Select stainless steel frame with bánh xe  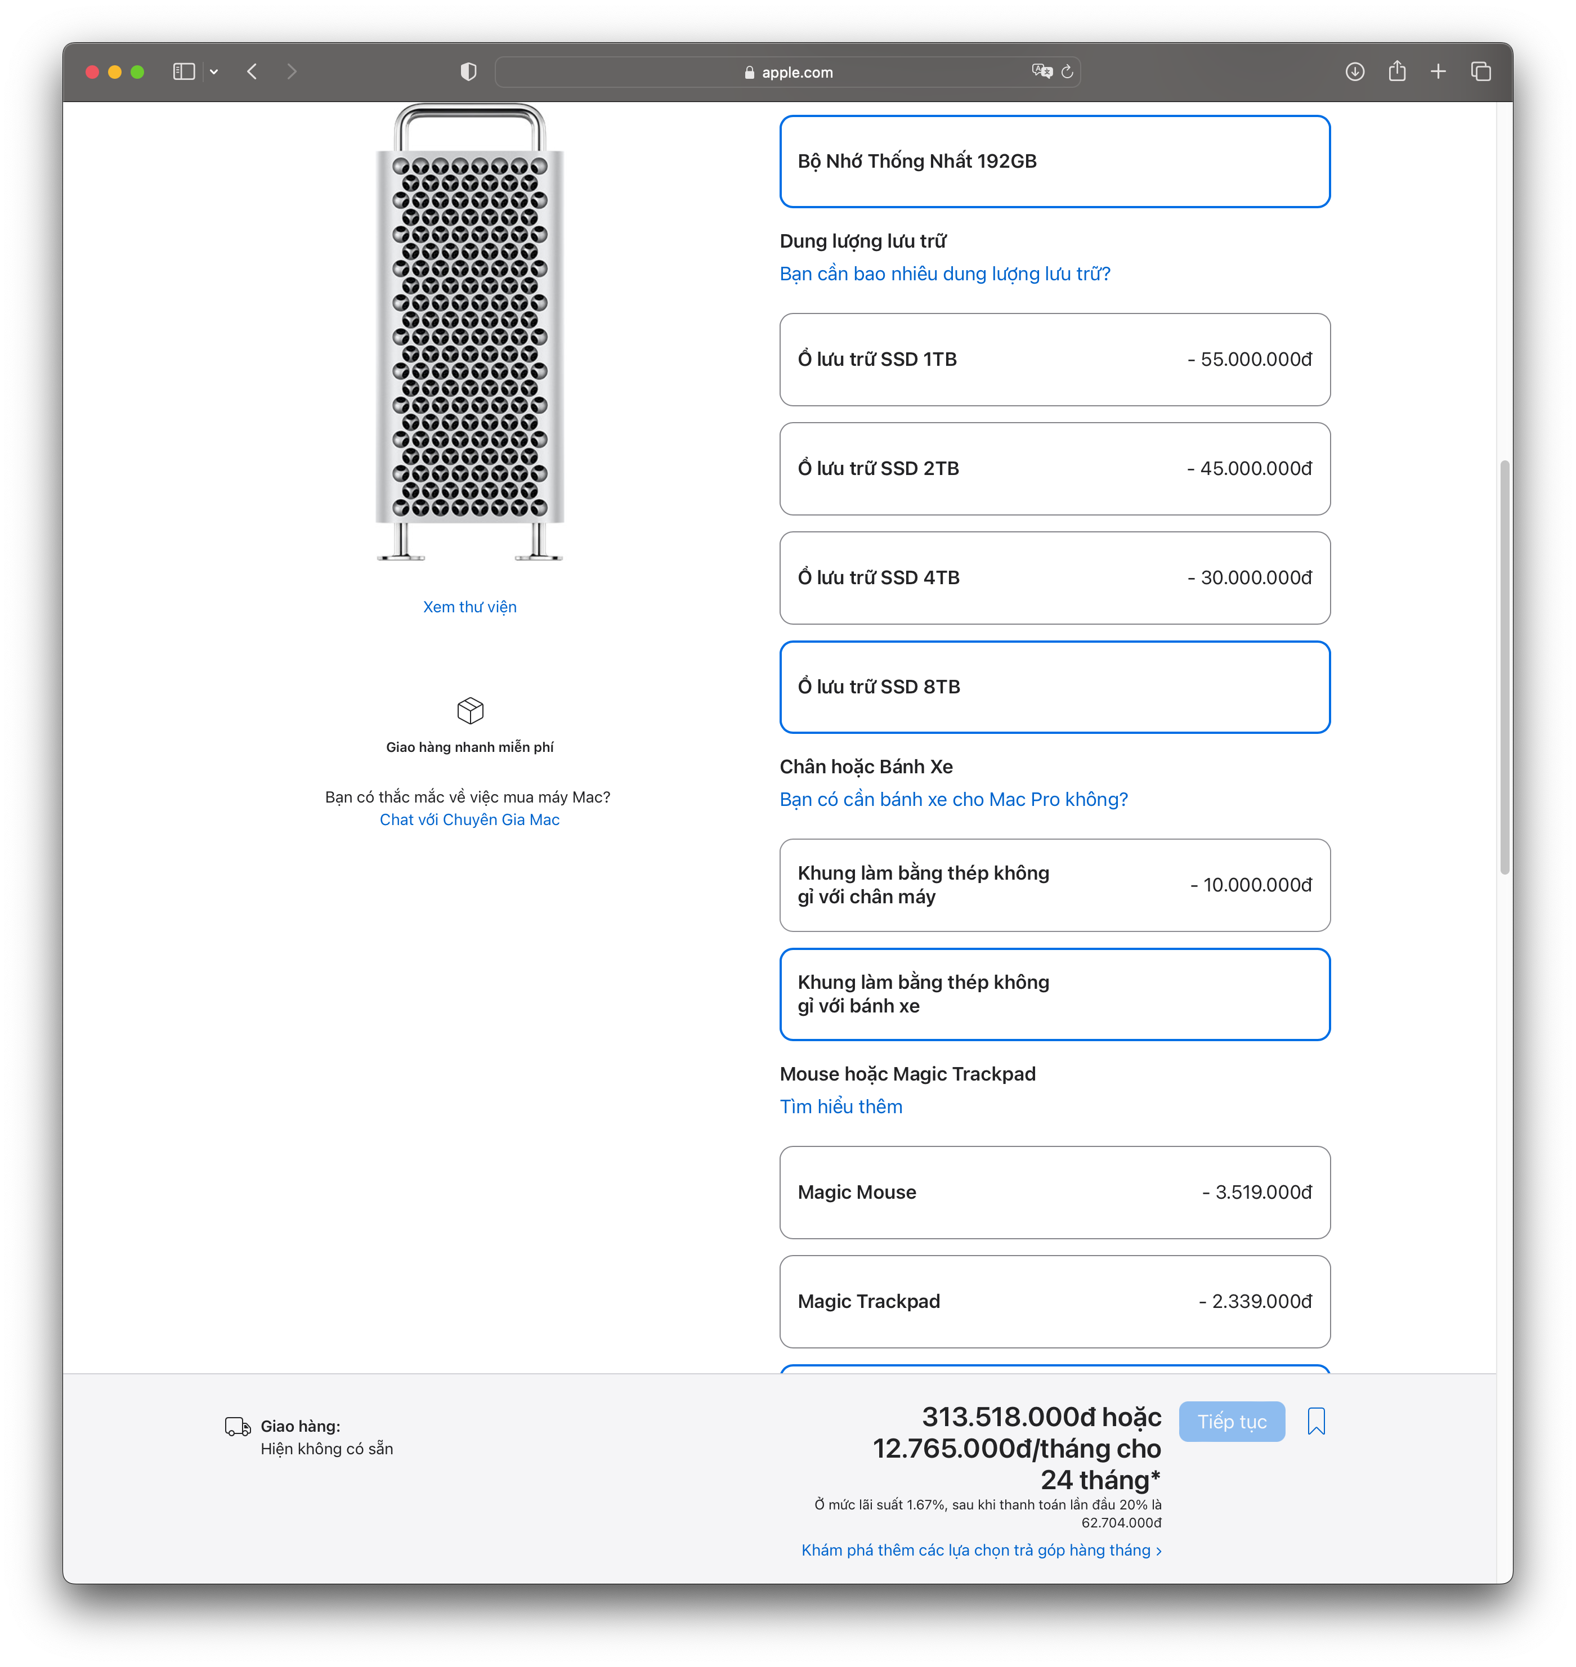click(x=1054, y=994)
